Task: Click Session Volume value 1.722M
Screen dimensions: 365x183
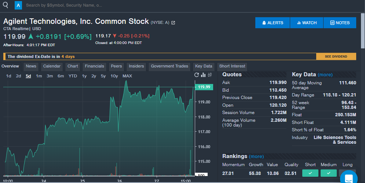Action: click(279, 113)
